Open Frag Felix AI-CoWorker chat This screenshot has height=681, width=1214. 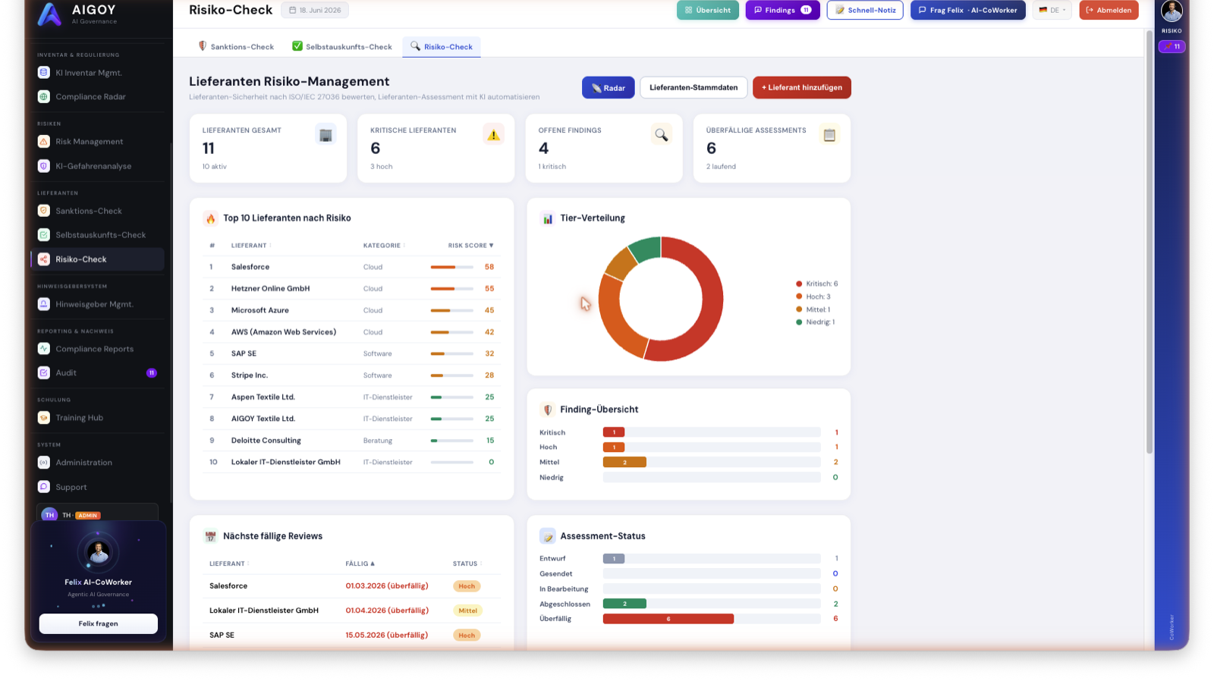click(967, 11)
